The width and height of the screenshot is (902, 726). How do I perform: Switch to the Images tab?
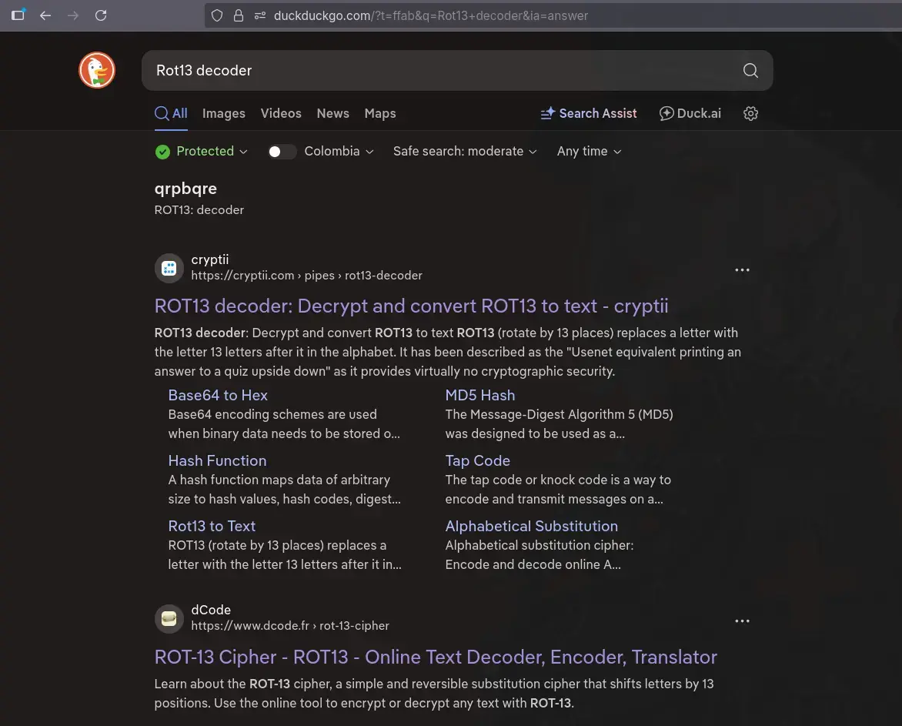tap(223, 113)
